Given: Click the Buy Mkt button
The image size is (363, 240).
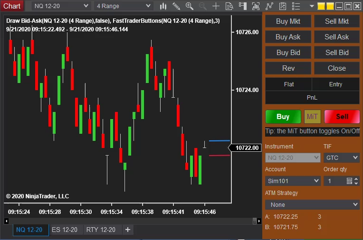Looking at the screenshot, I should point(288,21).
